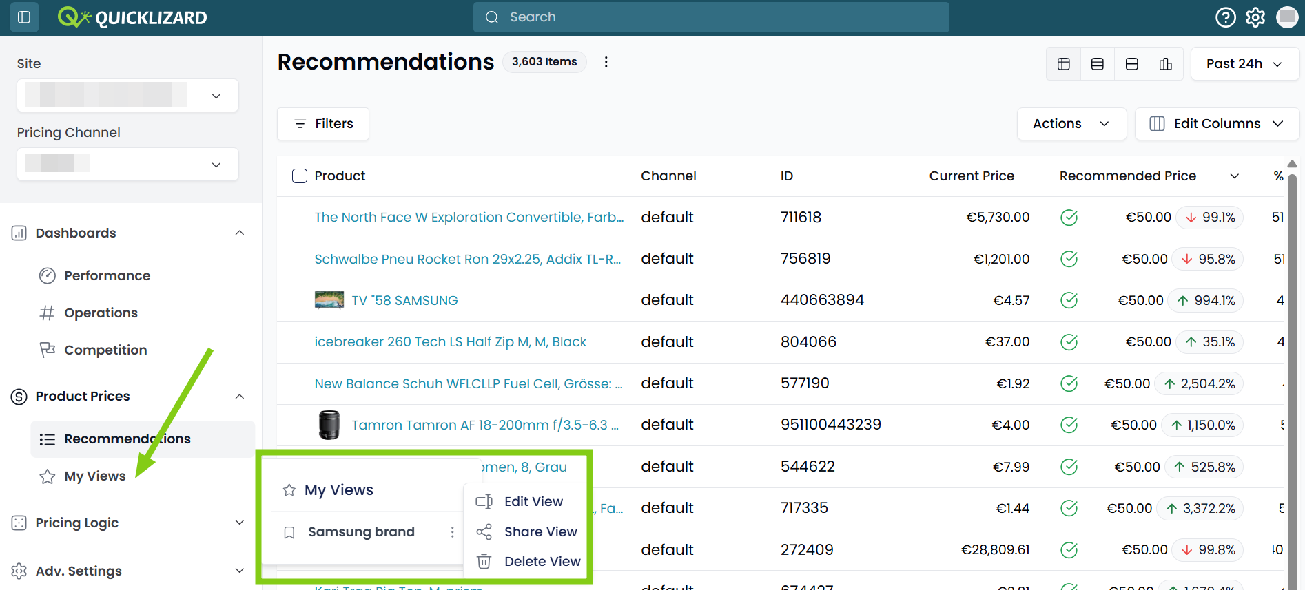Switch to the table grid view icon
Viewport: 1305px width, 590px height.
tap(1064, 64)
